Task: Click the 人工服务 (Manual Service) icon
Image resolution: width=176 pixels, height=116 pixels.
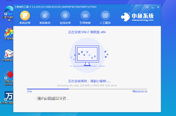Action: click(x=105, y=17)
